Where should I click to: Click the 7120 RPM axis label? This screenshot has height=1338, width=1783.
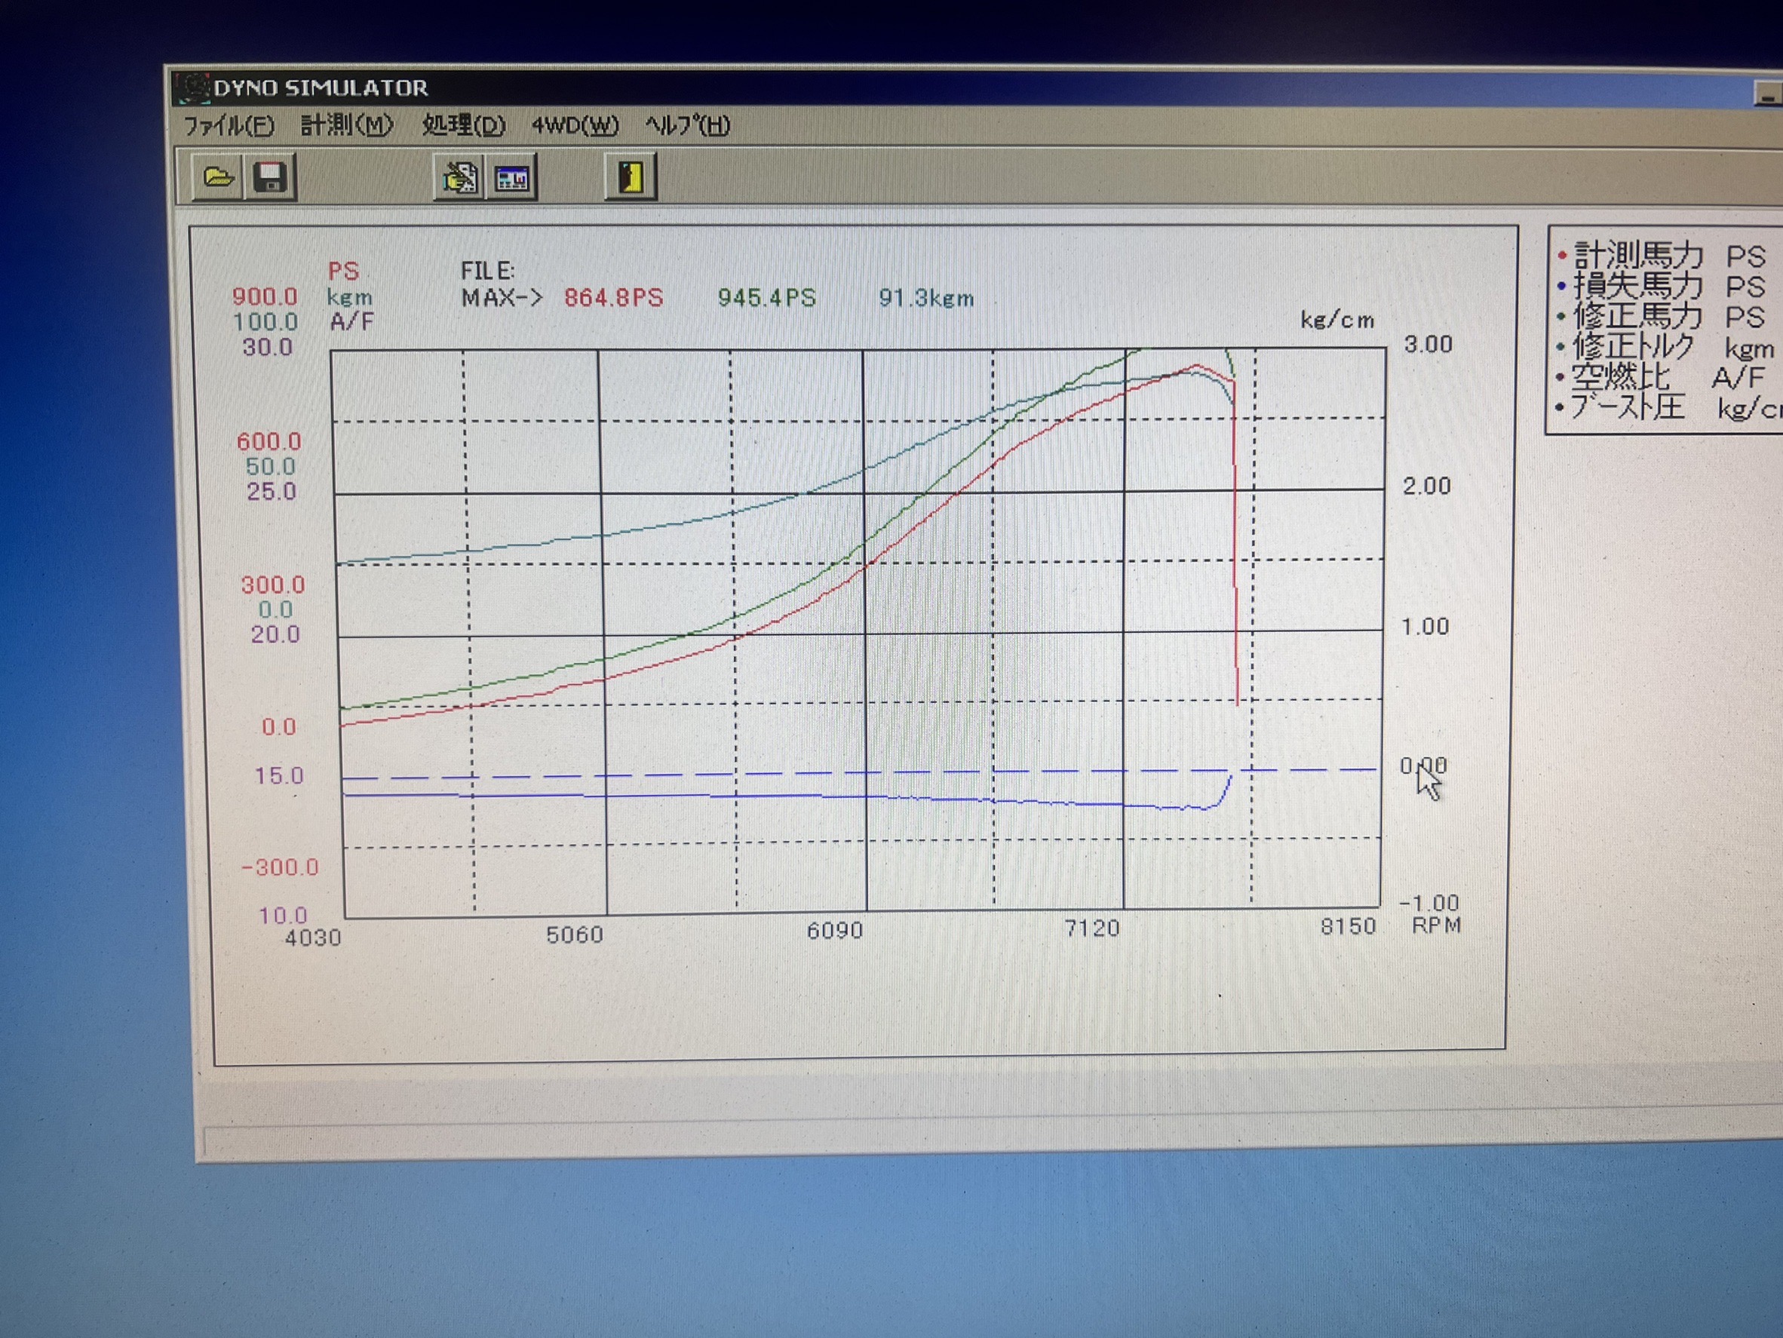click(1091, 928)
